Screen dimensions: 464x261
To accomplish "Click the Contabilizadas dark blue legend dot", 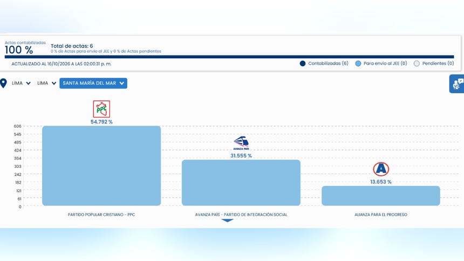I will click(x=303, y=63).
